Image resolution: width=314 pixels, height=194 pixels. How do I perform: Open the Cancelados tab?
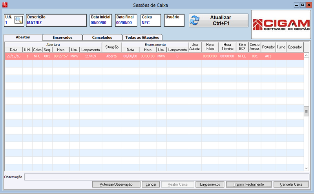(x=102, y=37)
